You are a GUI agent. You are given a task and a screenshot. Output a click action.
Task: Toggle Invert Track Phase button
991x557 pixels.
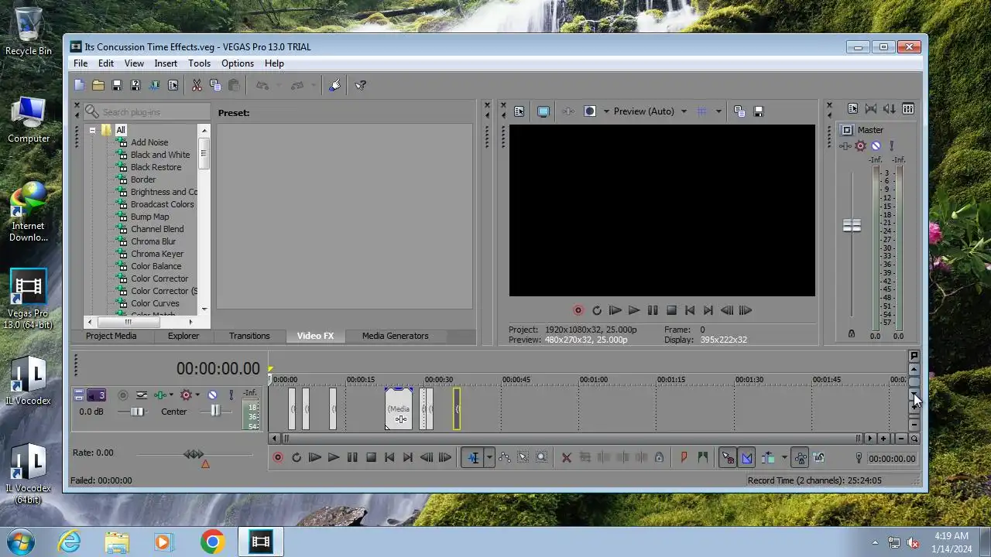141,395
